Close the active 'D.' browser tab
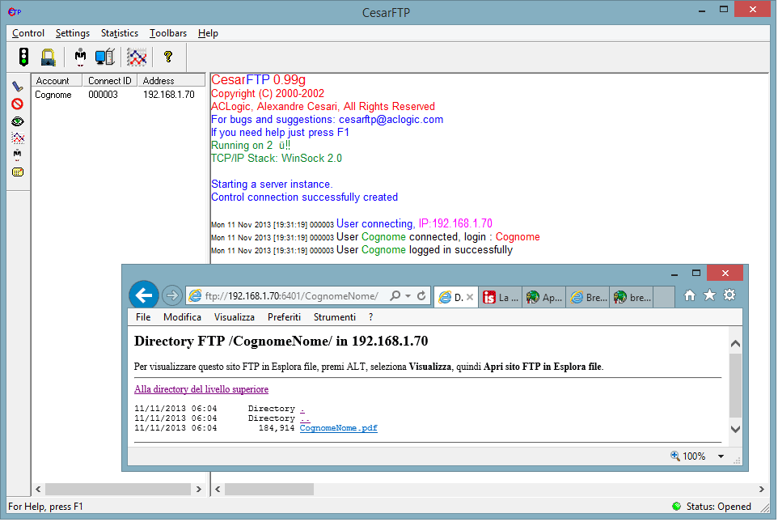This screenshot has width=778, height=522. click(470, 297)
